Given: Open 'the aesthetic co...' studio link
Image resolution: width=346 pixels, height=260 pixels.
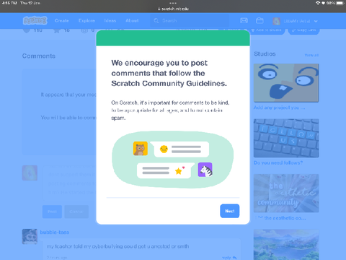Looking at the screenshot, I should [x=280, y=218].
